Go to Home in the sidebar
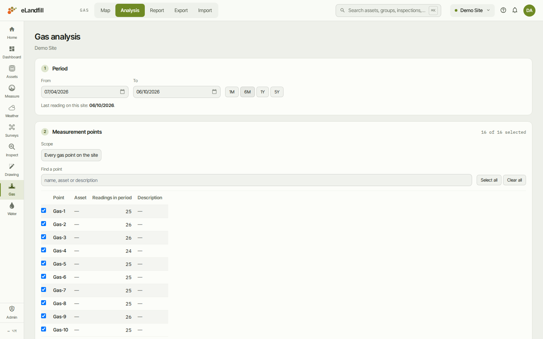 (x=12, y=33)
